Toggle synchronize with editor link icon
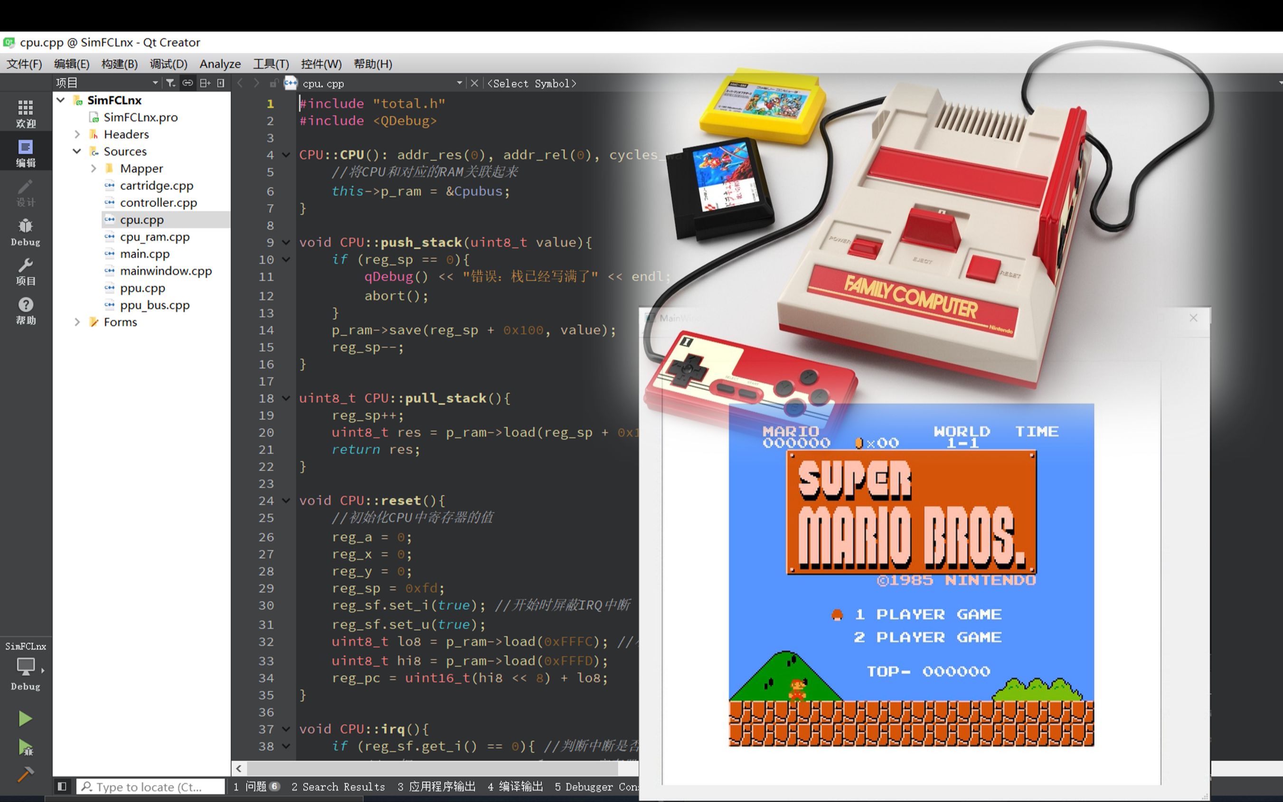Screen dimensions: 1283x802 click(x=187, y=83)
